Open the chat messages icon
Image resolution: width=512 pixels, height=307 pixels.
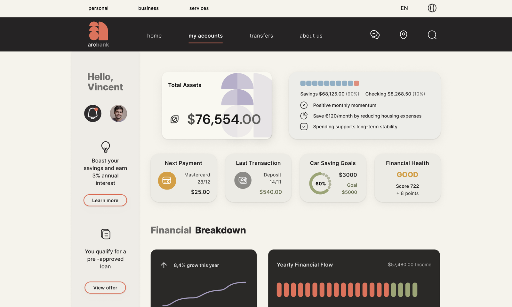tap(375, 35)
